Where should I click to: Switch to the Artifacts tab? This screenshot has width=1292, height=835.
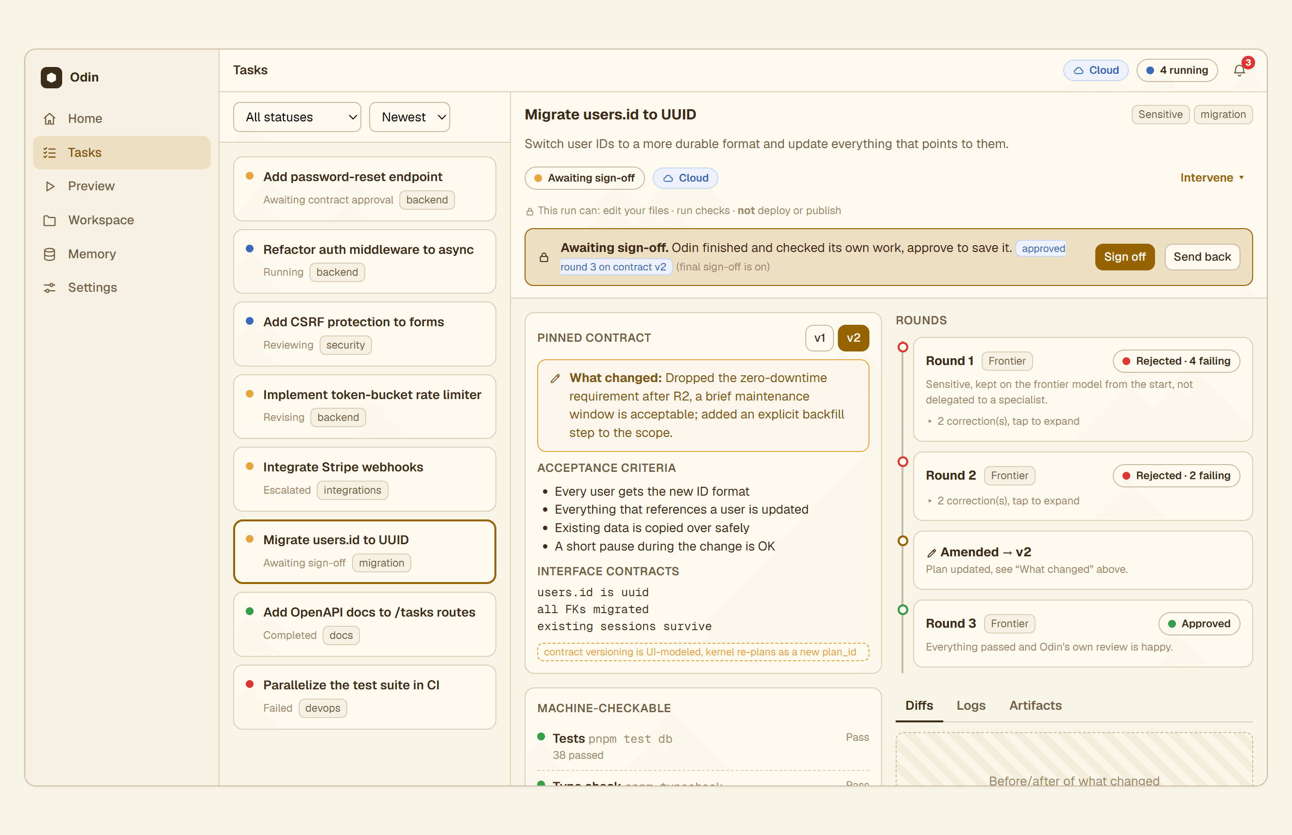[x=1035, y=706]
